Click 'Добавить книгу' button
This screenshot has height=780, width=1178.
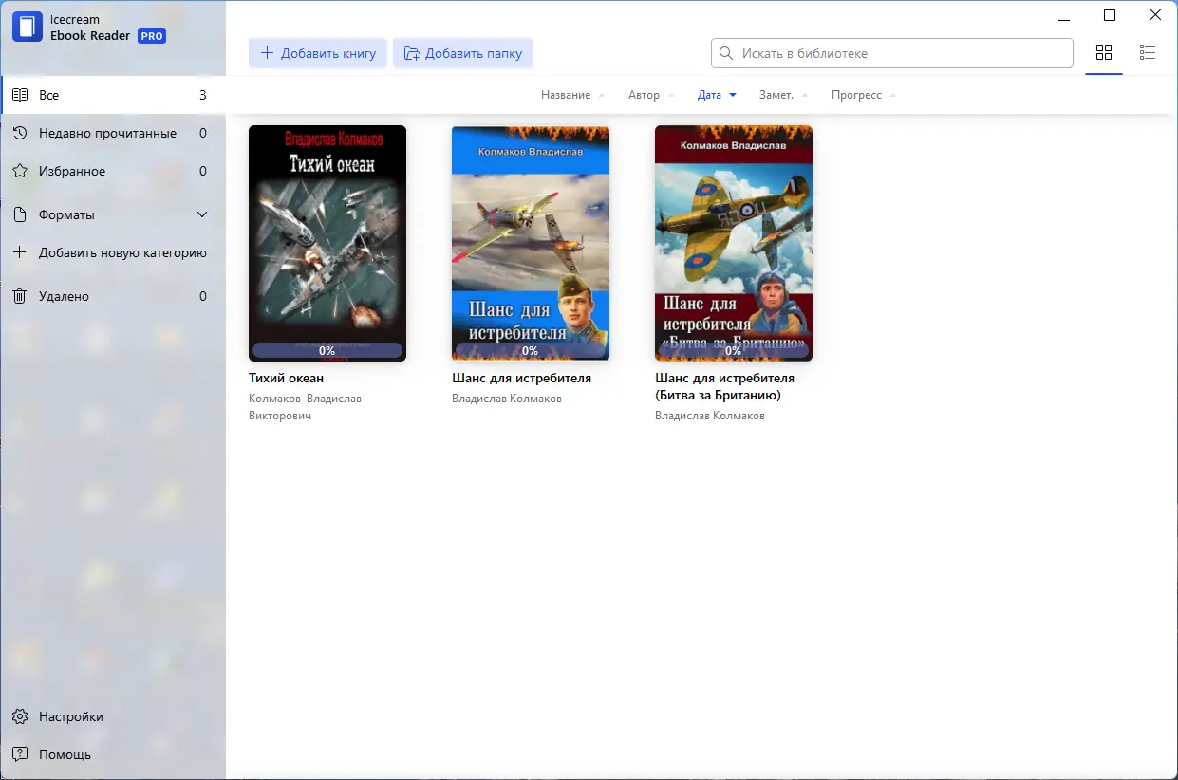click(318, 53)
